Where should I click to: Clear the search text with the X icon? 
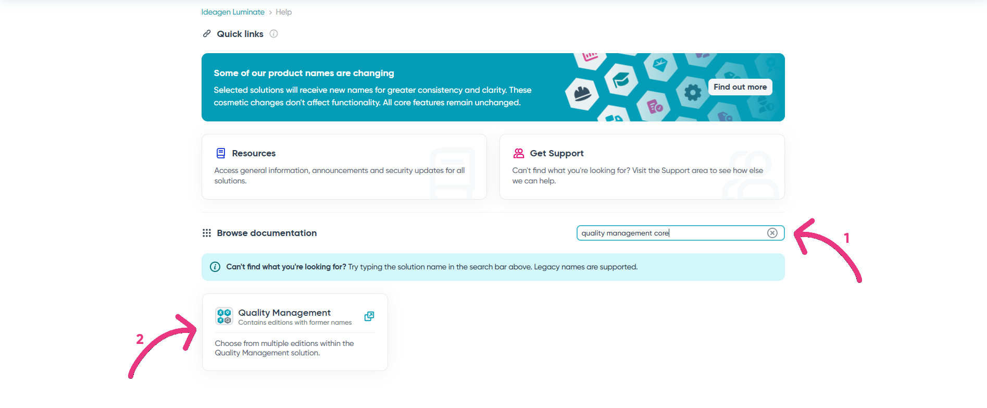pos(772,233)
